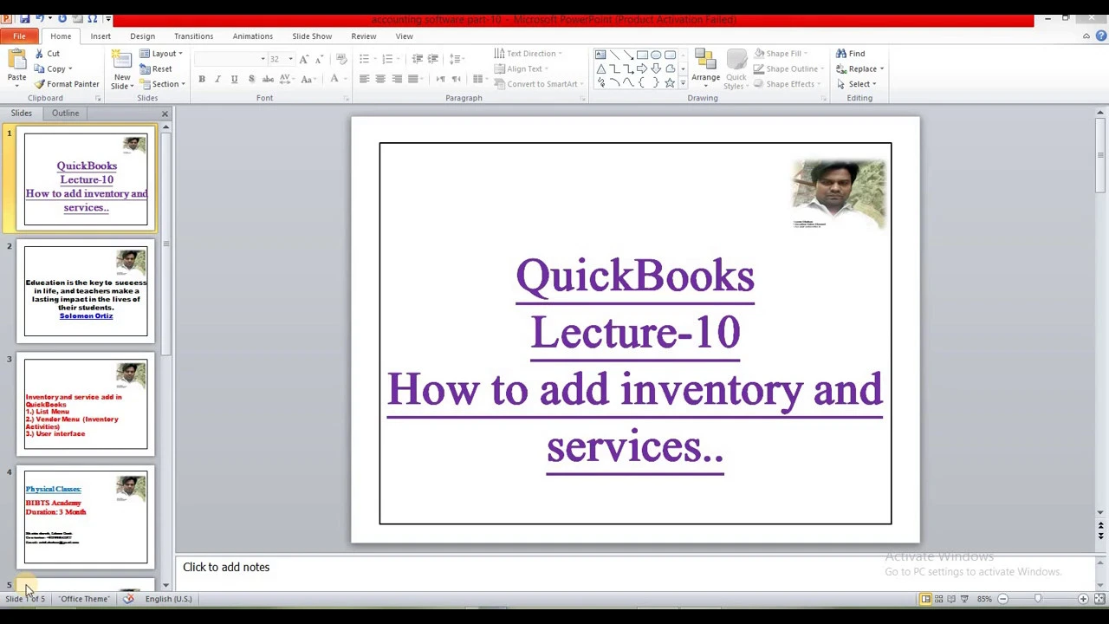Toggle Bold formatting
Image resolution: width=1109 pixels, height=624 pixels.
click(x=202, y=79)
